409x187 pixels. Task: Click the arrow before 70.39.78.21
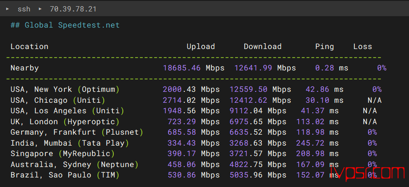(40, 9)
